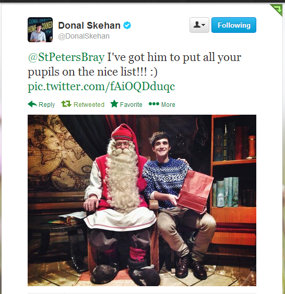Open the pic.twitter.com/fAiOQDduqc link

[101, 87]
